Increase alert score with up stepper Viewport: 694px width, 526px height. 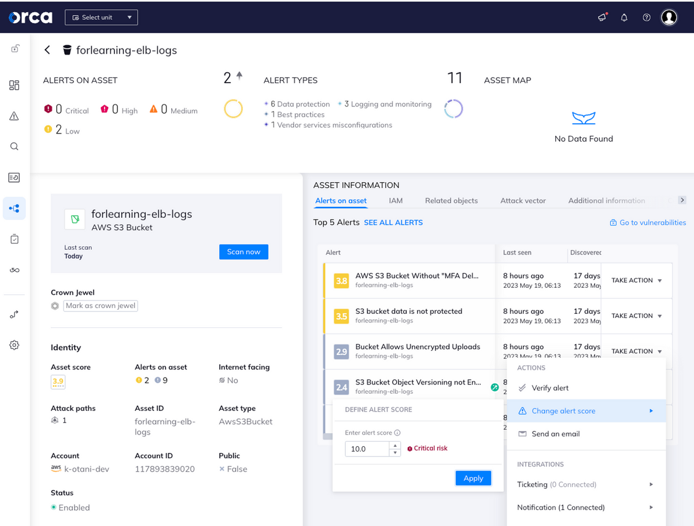[395, 445]
